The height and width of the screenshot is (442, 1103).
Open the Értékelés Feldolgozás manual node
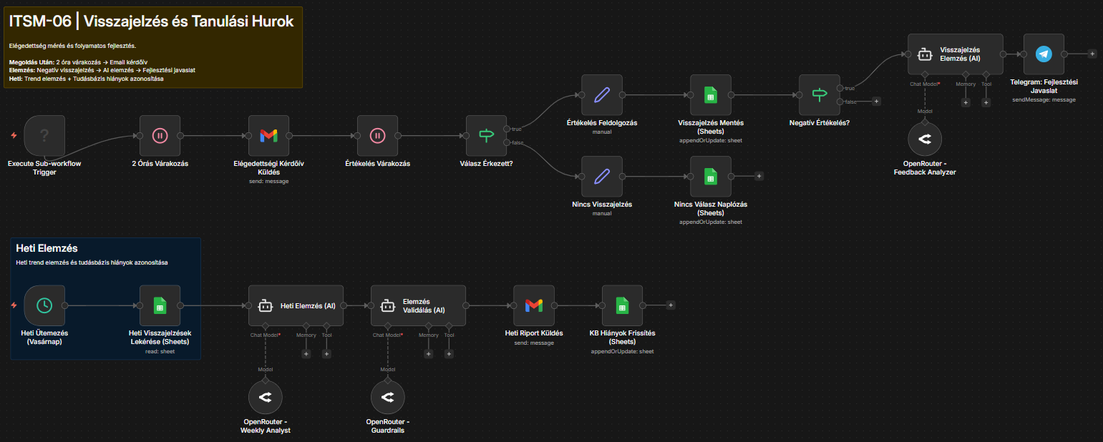602,94
